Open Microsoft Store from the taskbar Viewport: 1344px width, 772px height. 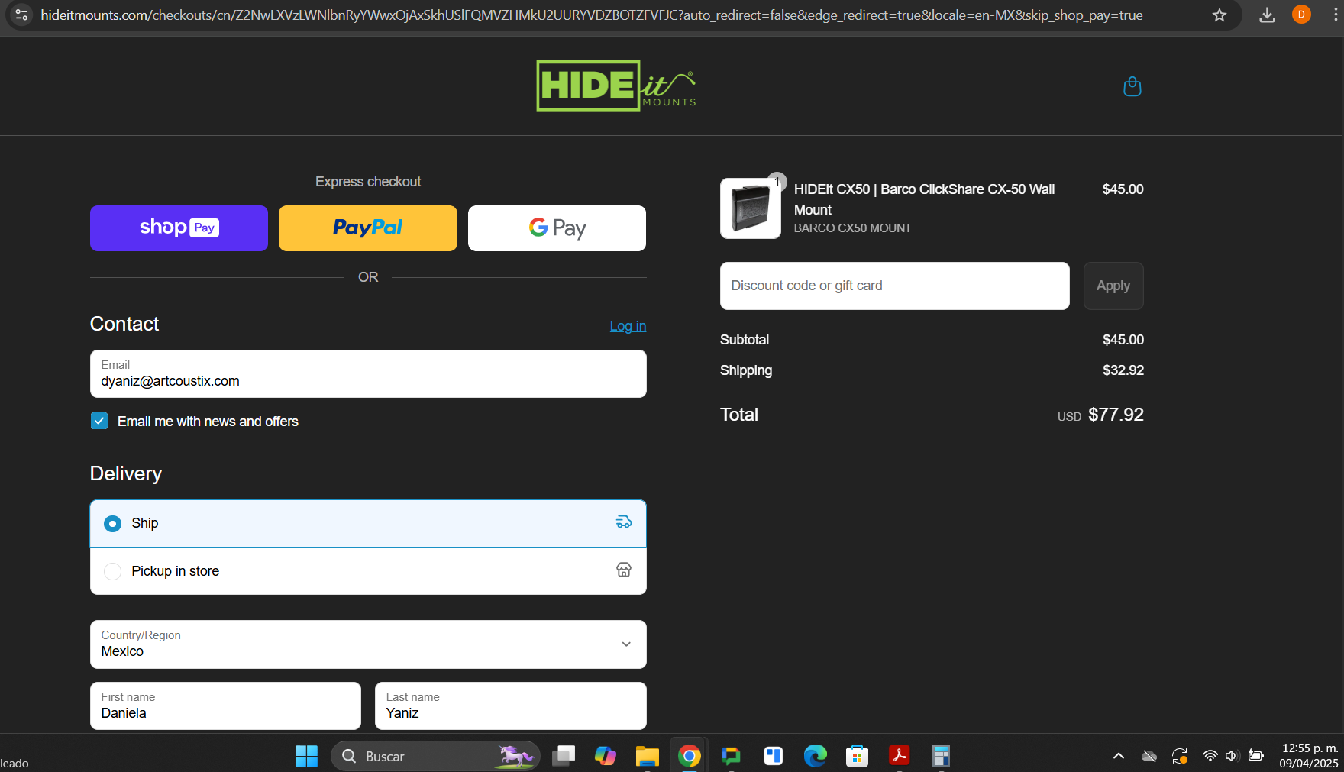pyautogui.click(x=857, y=756)
